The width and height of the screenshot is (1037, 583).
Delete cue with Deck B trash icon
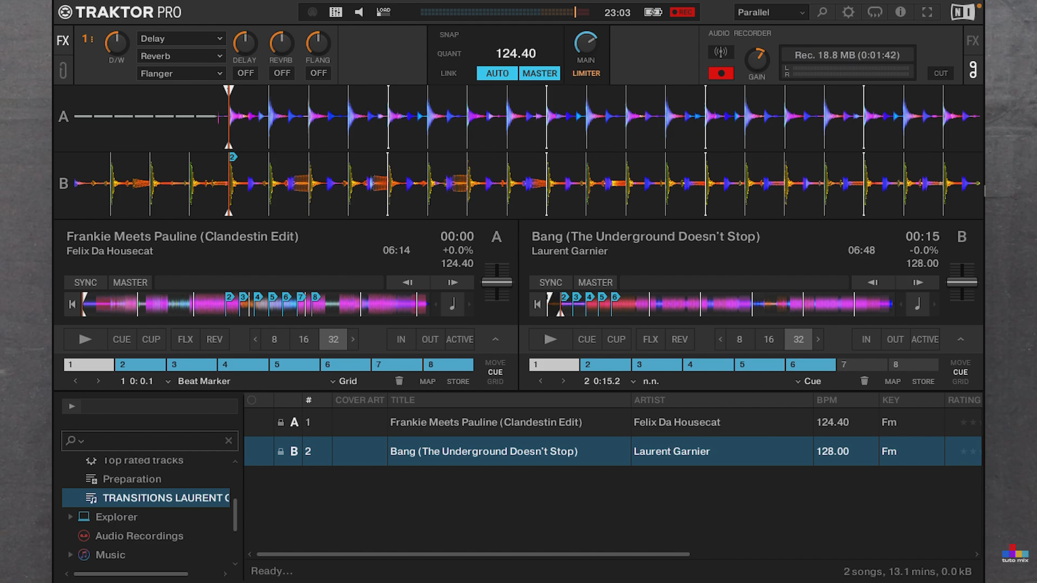(x=864, y=381)
